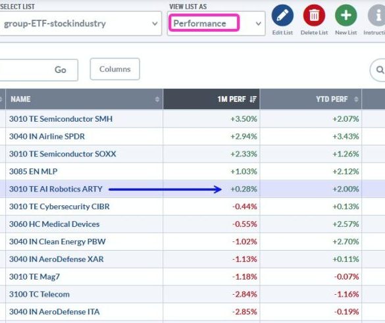Click the +3.50% 1M value for SMH
Screen dimensions: 385x323
tap(244, 119)
